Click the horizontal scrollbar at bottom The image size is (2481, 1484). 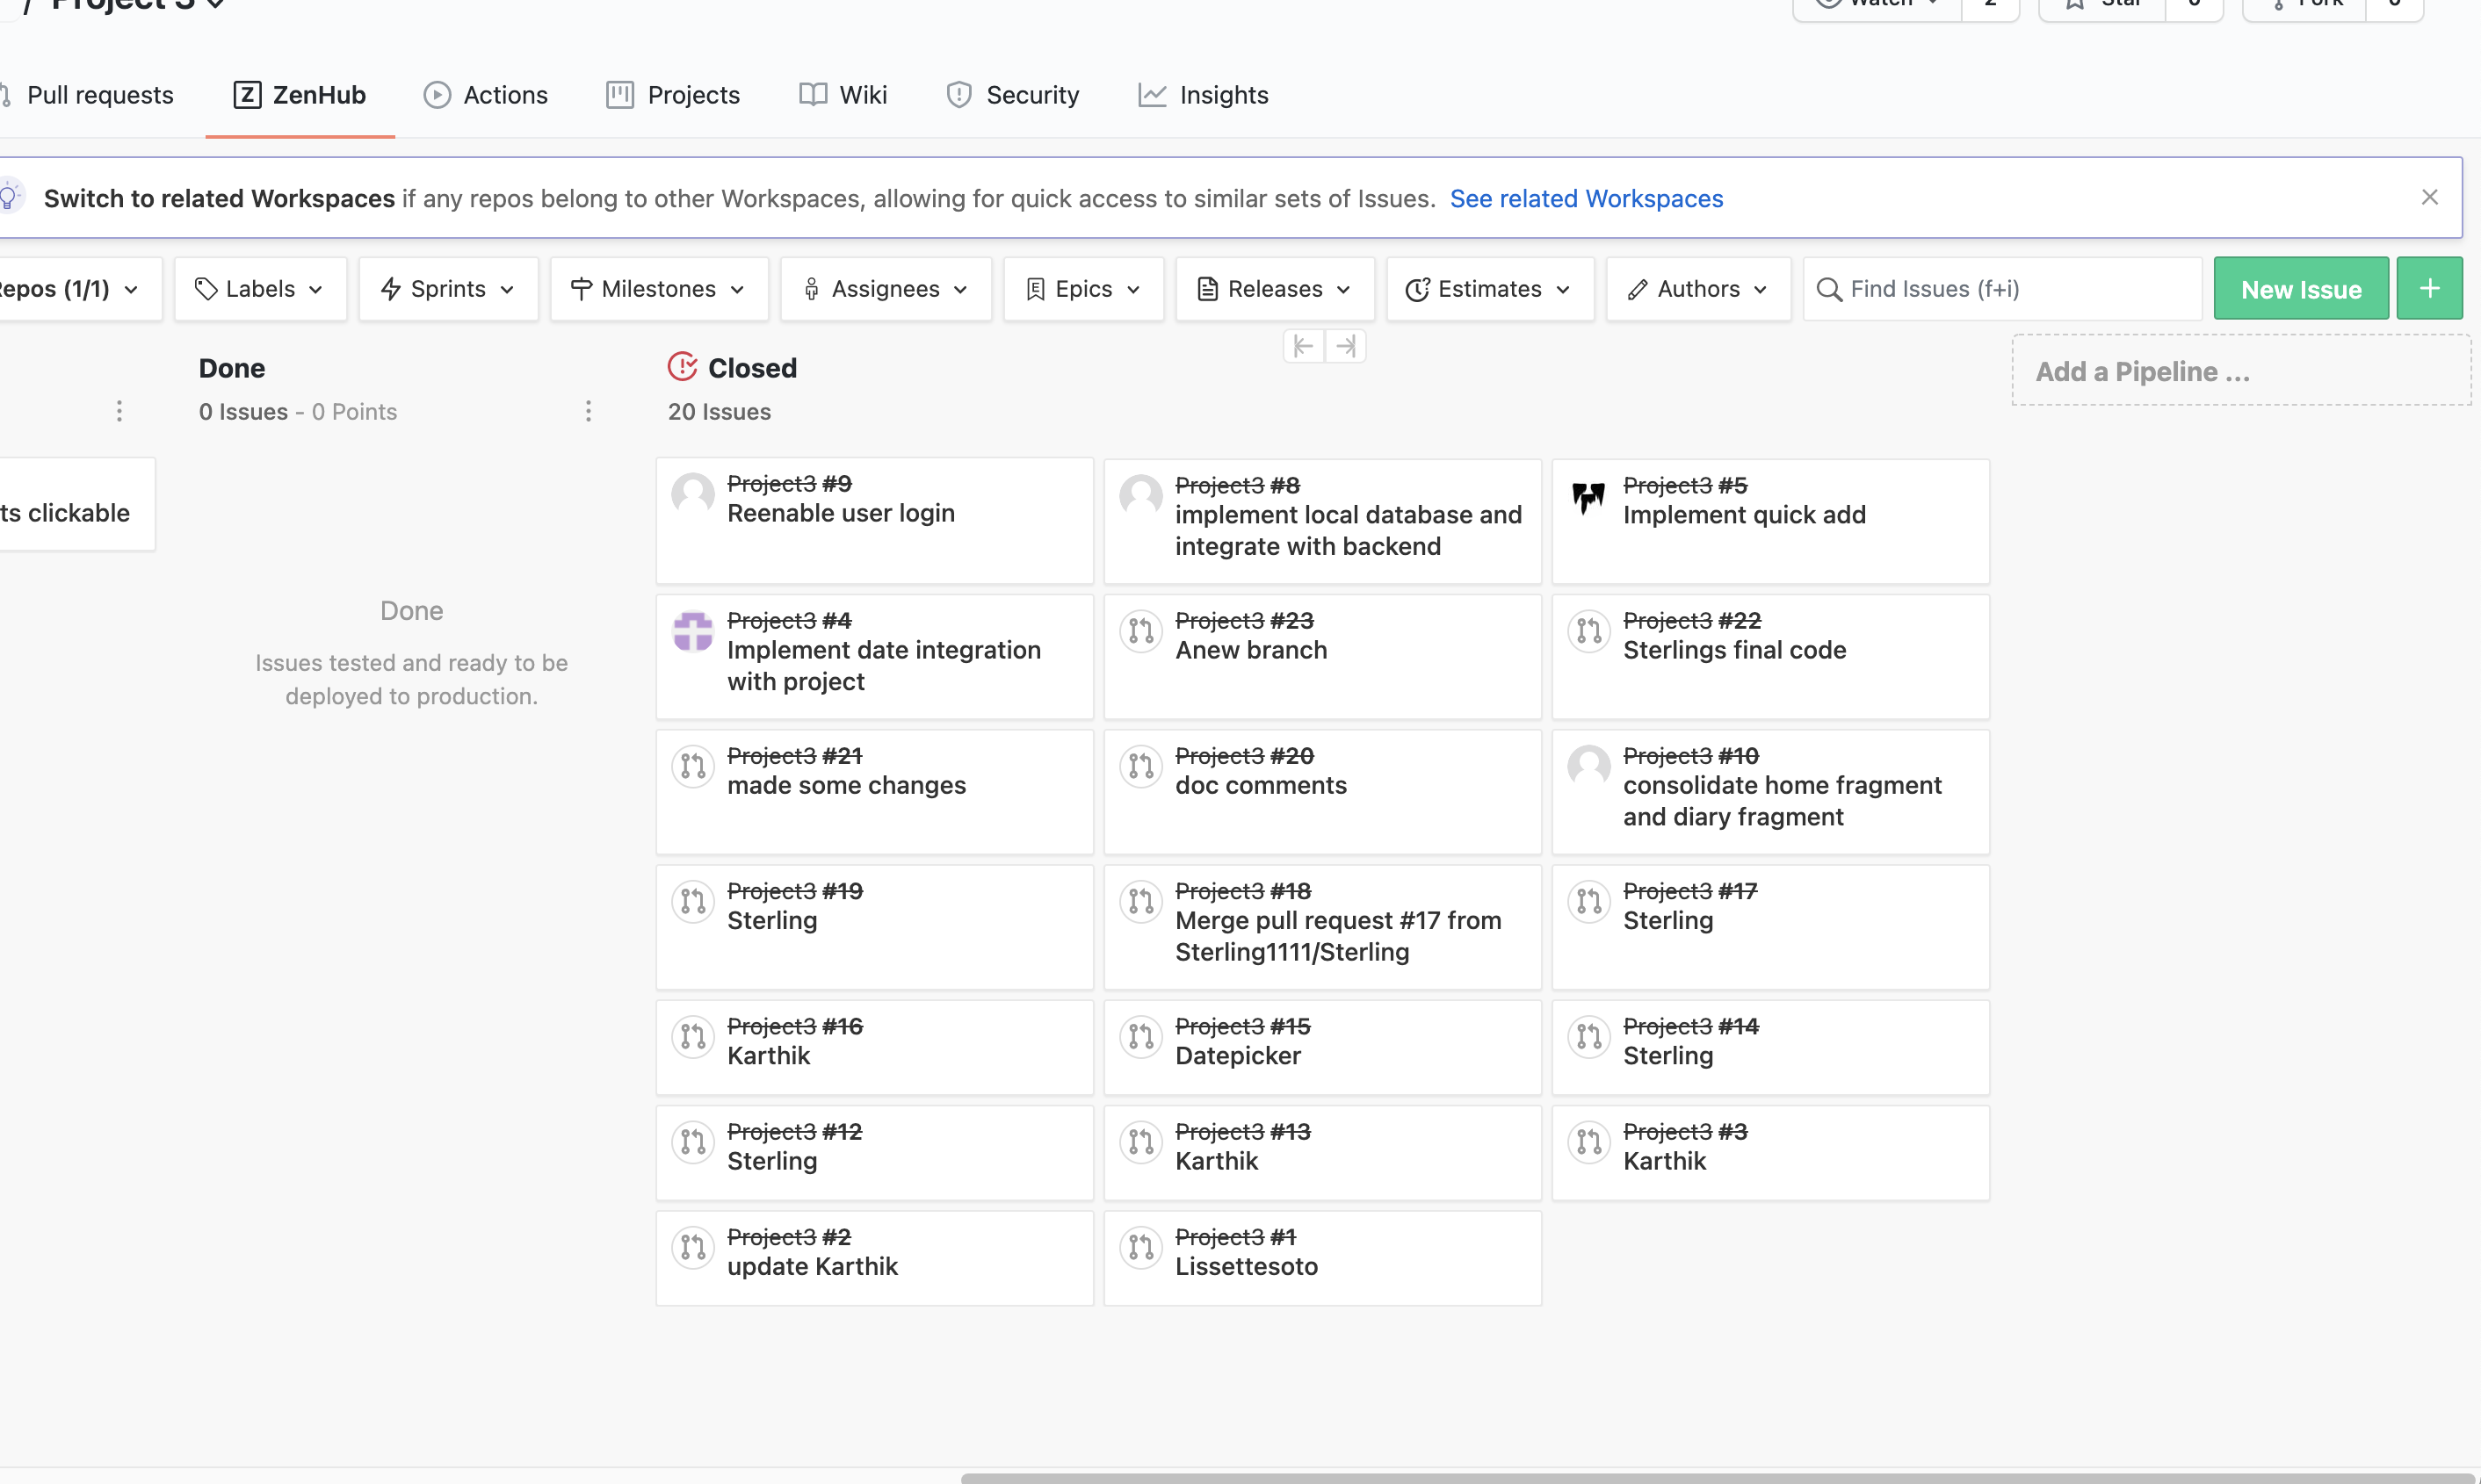click(x=1718, y=1478)
